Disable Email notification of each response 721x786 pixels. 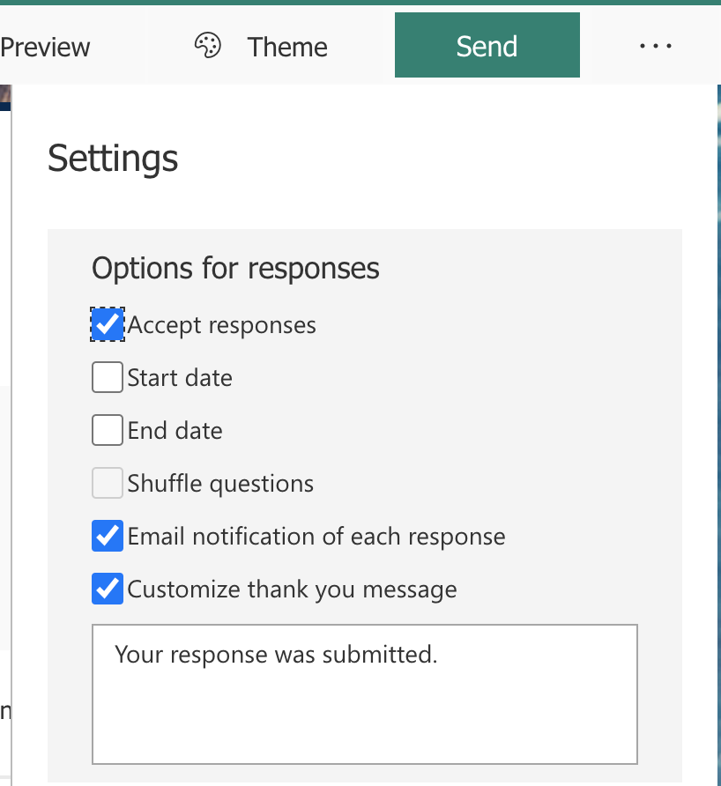tap(108, 536)
